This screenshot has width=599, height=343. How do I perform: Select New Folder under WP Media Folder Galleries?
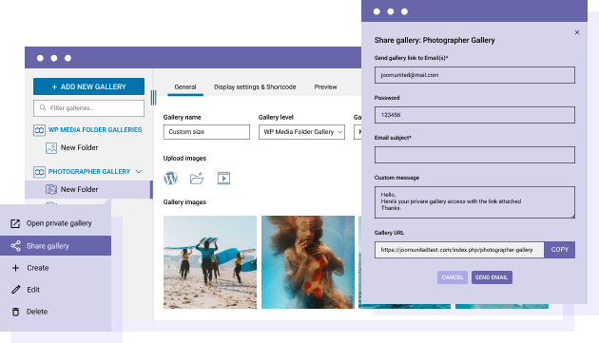pos(79,148)
